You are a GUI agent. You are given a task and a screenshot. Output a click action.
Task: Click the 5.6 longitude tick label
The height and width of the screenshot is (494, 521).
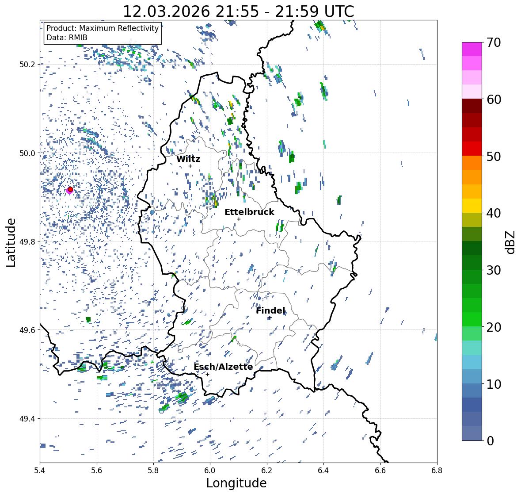pyautogui.click(x=97, y=471)
